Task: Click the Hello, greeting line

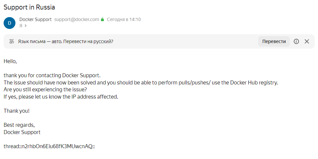Action: tap(10, 61)
